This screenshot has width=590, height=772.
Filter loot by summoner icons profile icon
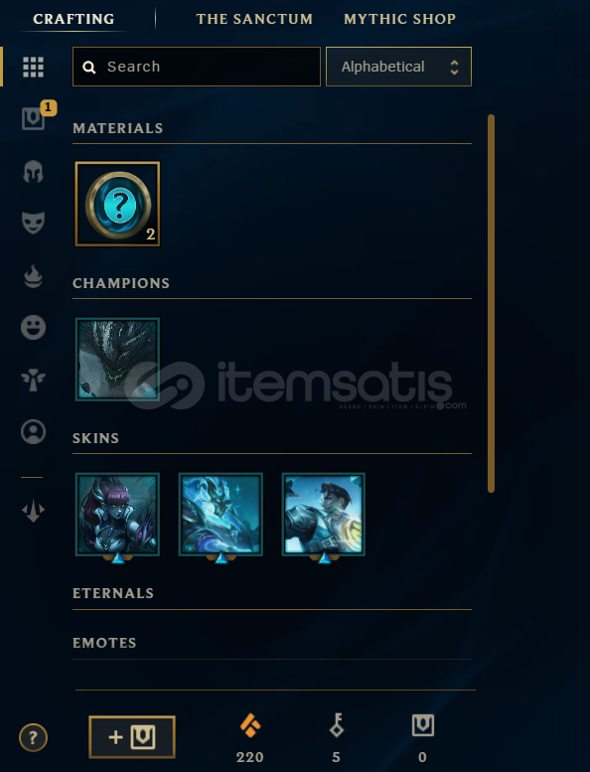point(33,432)
